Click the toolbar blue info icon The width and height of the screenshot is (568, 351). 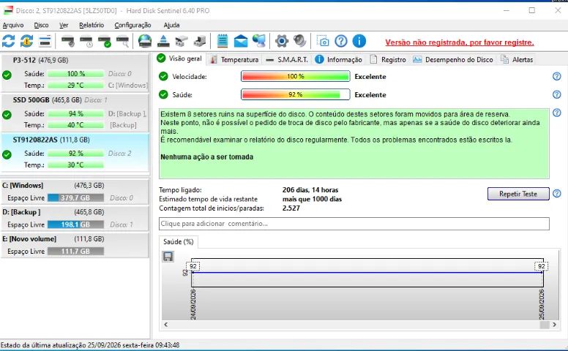coord(359,41)
